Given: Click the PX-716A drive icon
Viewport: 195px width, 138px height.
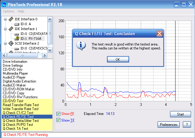Looking at the screenshot, I should 17,39.
